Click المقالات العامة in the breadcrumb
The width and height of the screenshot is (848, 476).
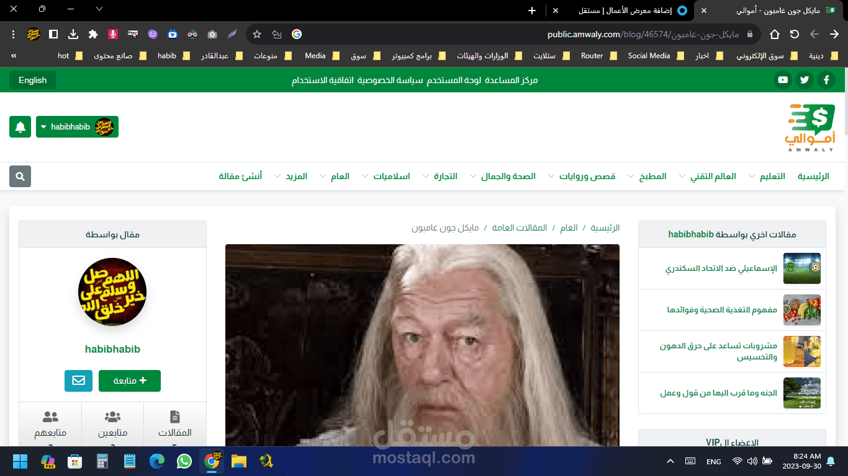click(520, 227)
